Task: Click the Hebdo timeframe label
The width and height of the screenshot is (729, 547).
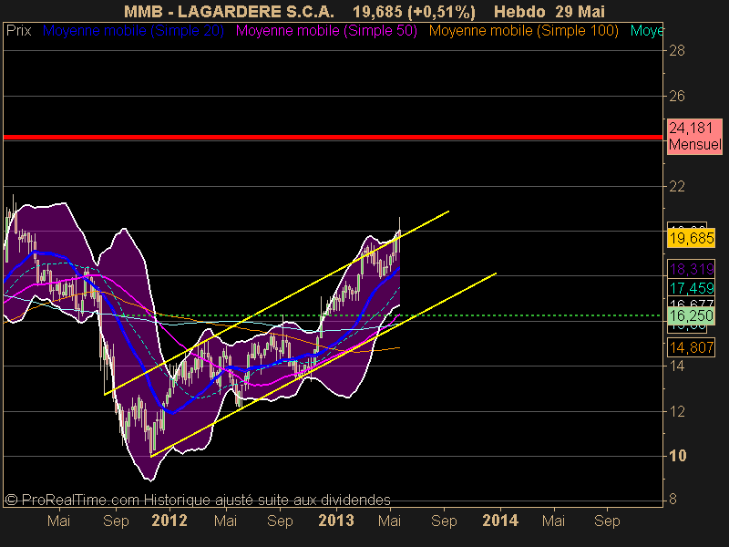Action: (520, 12)
